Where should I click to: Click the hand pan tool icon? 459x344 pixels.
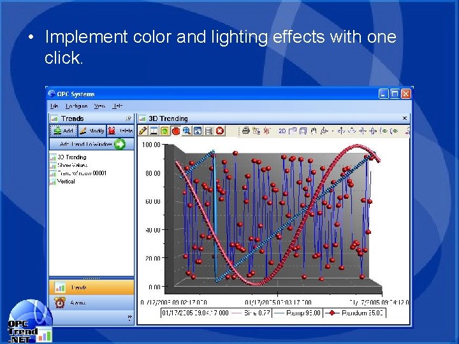click(314, 131)
